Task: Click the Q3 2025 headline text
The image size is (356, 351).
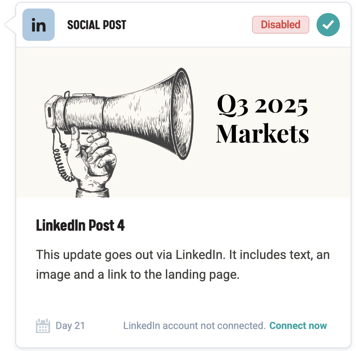Action: point(262,106)
